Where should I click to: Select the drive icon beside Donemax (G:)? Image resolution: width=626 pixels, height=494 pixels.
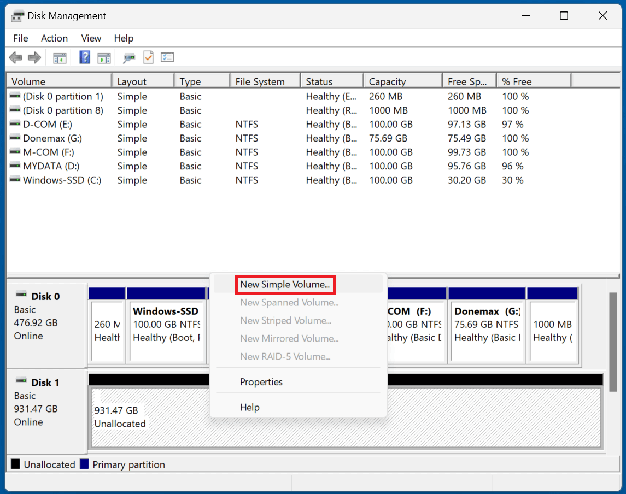(x=15, y=138)
